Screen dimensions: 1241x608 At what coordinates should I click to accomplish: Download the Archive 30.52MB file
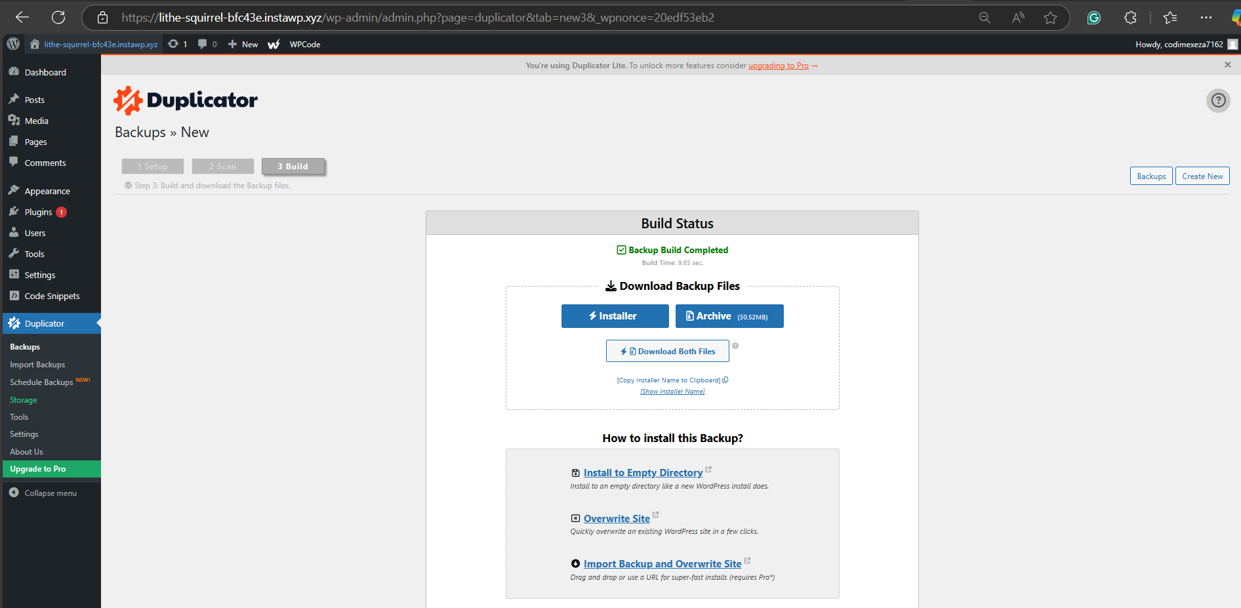(x=729, y=316)
